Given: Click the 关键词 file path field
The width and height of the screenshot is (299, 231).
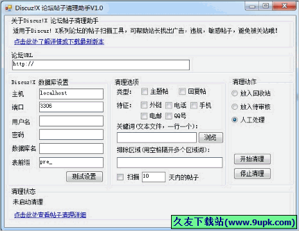Looking at the screenshot, I should [157, 137].
